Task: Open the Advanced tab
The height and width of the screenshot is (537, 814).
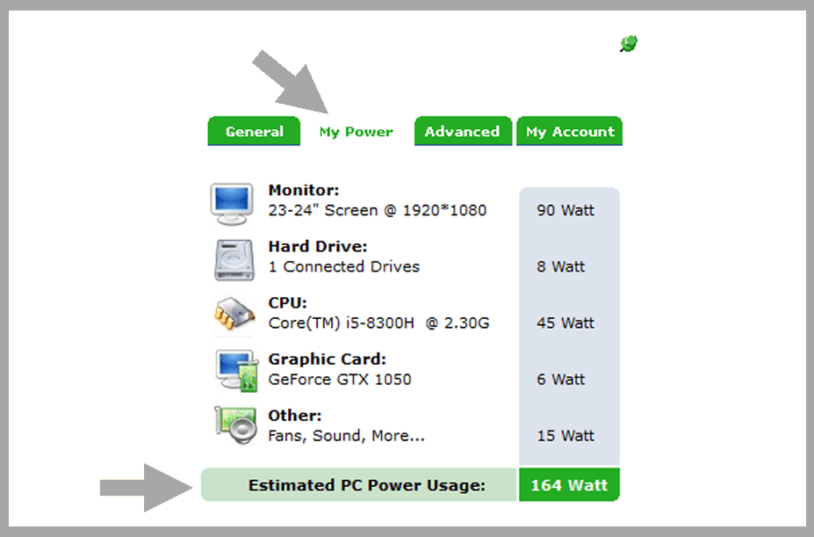Action: (x=463, y=131)
